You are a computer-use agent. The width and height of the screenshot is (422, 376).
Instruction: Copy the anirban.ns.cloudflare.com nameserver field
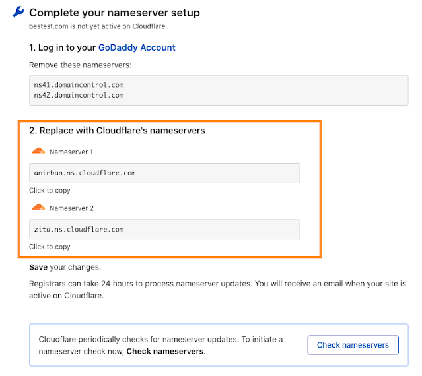(x=164, y=173)
